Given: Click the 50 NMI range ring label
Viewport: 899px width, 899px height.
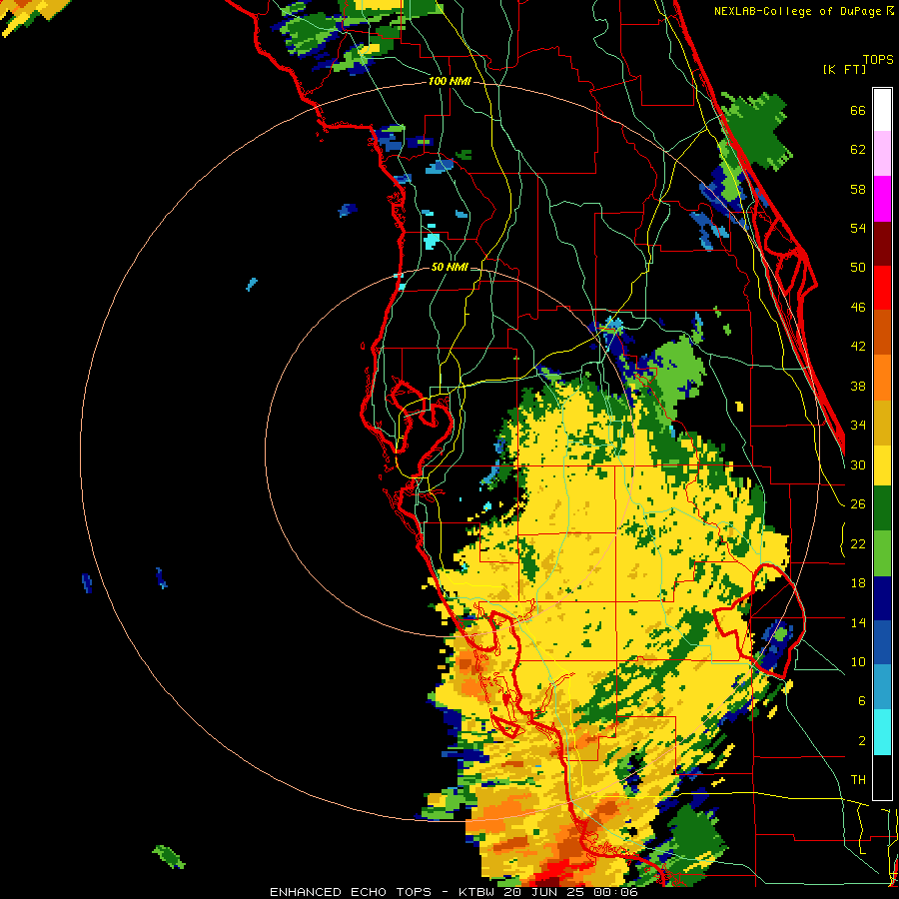Looking at the screenshot, I should pyautogui.click(x=449, y=267).
